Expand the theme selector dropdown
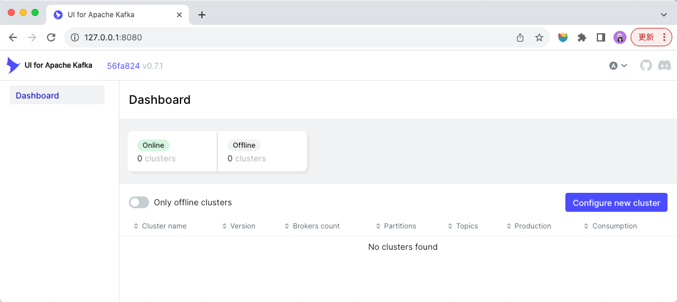 point(618,65)
